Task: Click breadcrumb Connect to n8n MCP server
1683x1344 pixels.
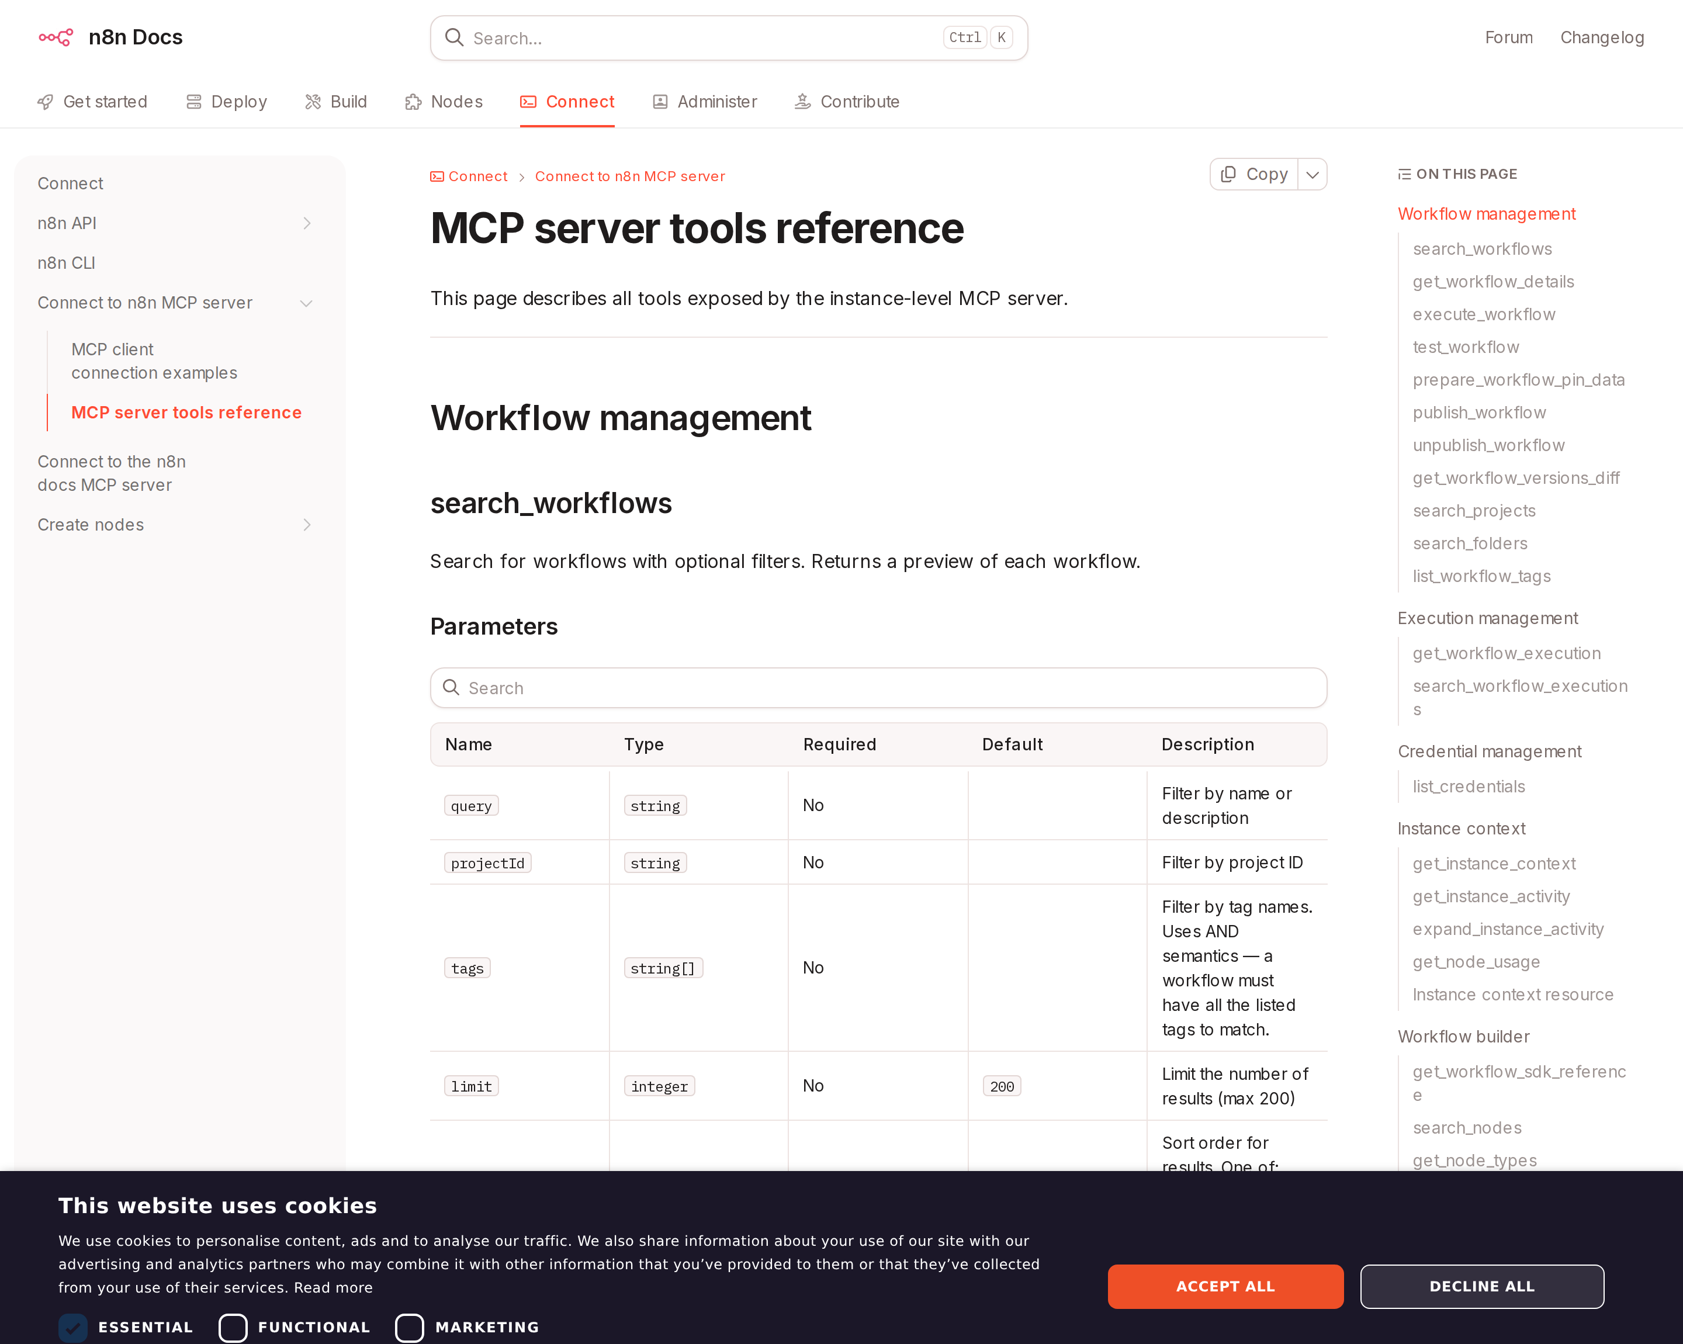Action: click(629, 176)
